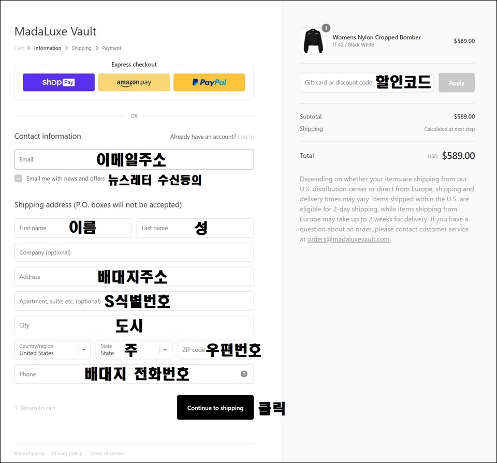The width and height of the screenshot is (497, 463).
Task: Focus the Gift card or discount code field
Action: 367,83
